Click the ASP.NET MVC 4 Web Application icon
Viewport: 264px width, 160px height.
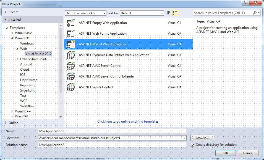71,44
